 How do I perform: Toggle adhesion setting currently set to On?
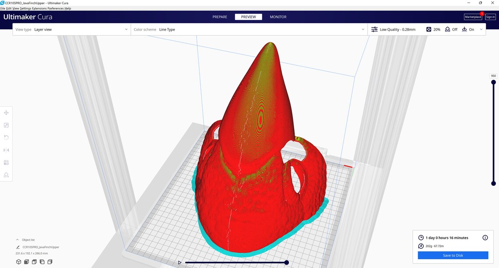coord(469,29)
